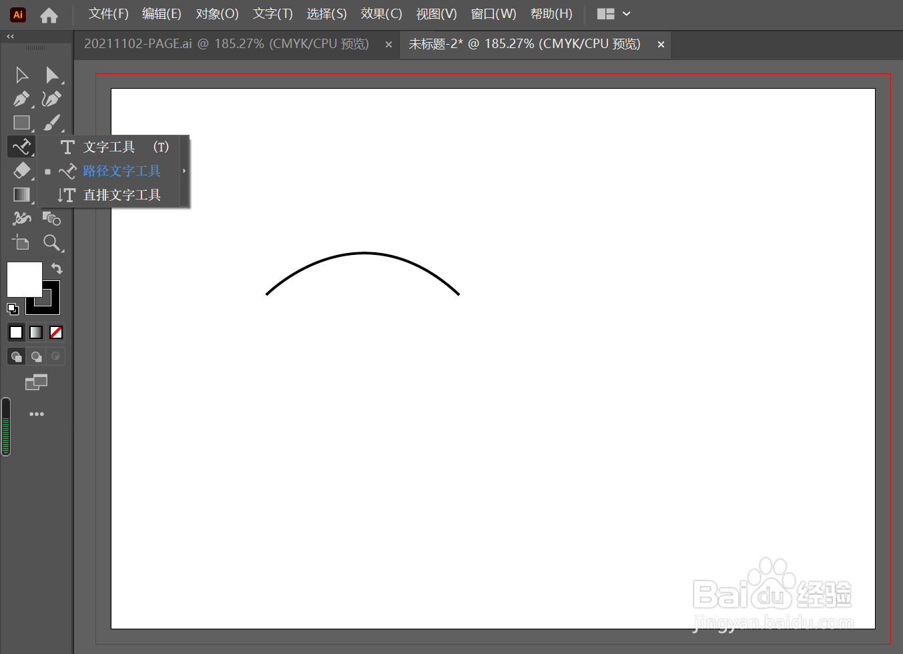Select the Gradient tool
The width and height of the screenshot is (903, 654).
[x=21, y=194]
